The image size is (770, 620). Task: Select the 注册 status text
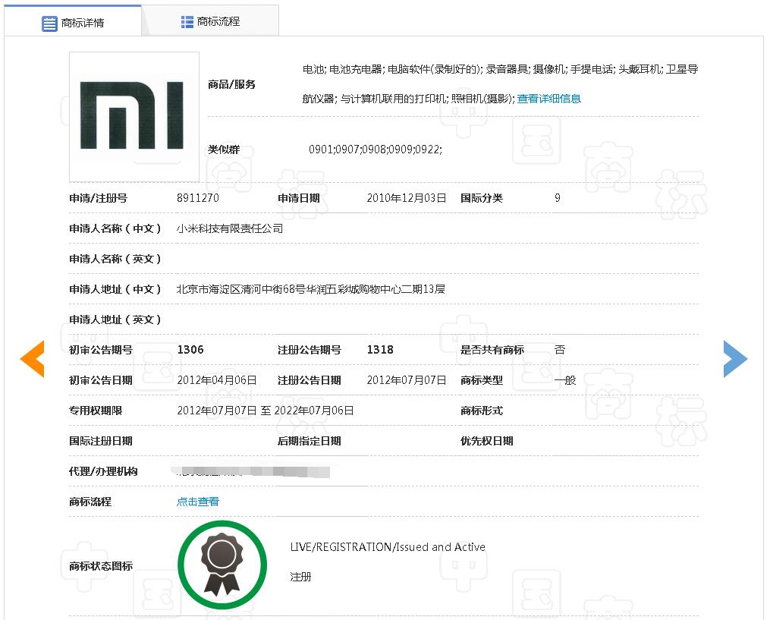pyautogui.click(x=300, y=577)
